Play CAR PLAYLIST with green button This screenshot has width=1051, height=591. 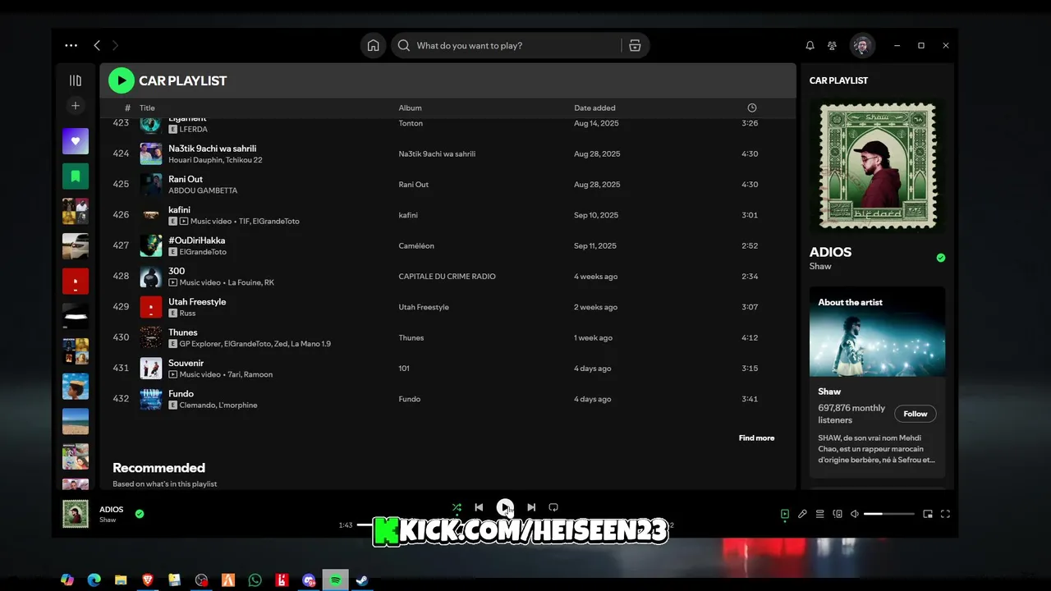coord(122,80)
